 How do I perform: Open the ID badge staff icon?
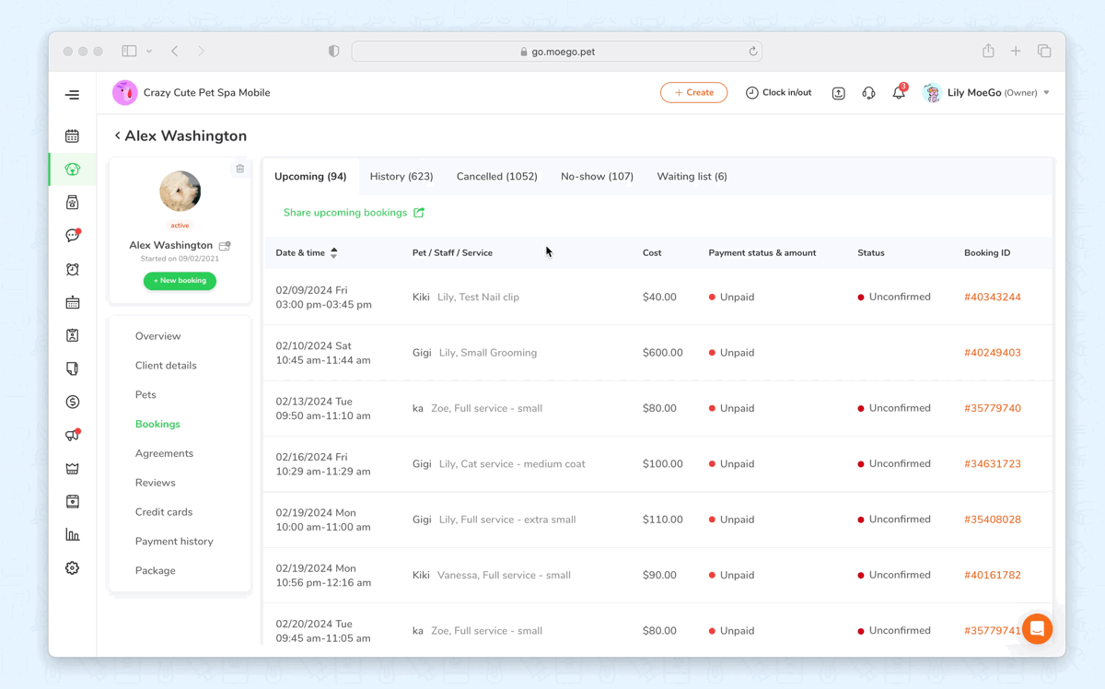click(72, 335)
